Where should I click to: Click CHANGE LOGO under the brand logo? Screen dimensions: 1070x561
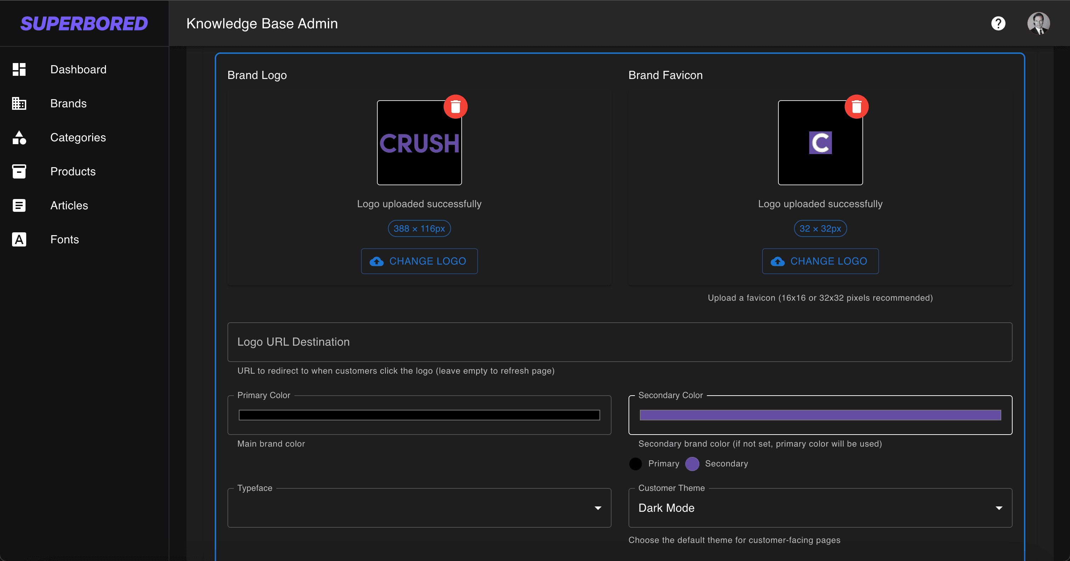[419, 261]
